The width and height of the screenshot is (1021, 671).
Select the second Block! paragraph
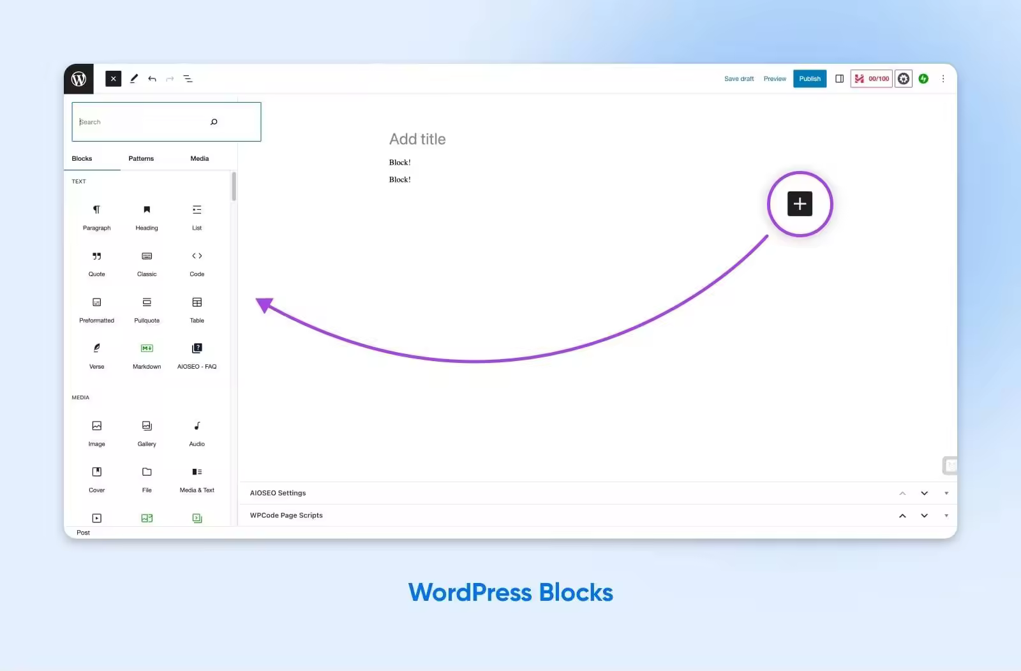[400, 180]
